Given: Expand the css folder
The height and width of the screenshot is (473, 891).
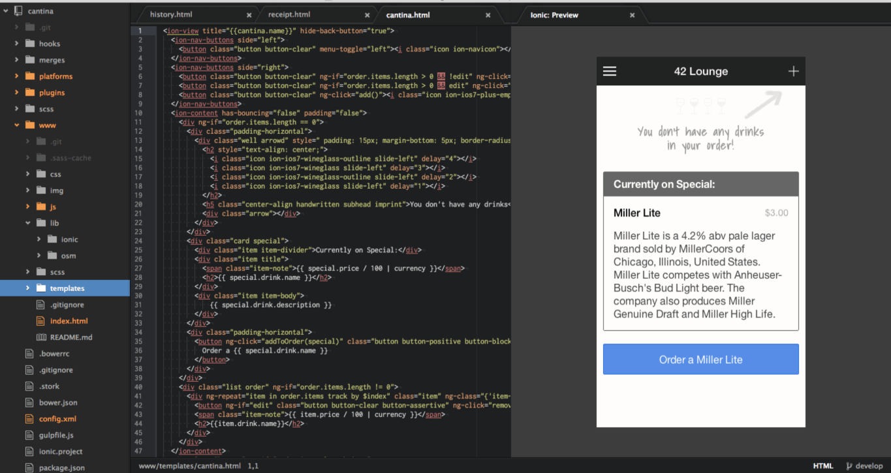Looking at the screenshot, I should pos(27,174).
